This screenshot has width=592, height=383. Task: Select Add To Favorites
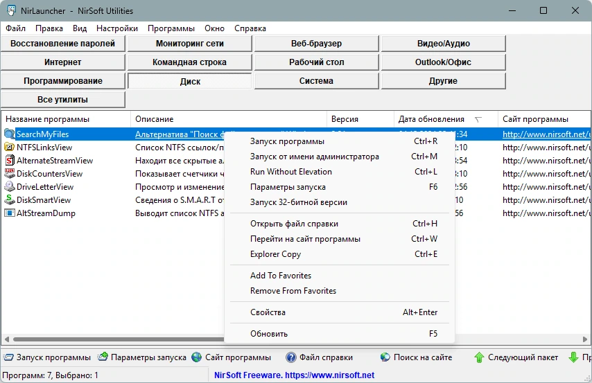coord(340,276)
